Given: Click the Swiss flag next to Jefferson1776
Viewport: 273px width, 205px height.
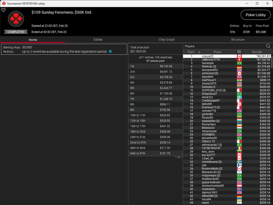Looking at the screenshot, I should [239, 60].
